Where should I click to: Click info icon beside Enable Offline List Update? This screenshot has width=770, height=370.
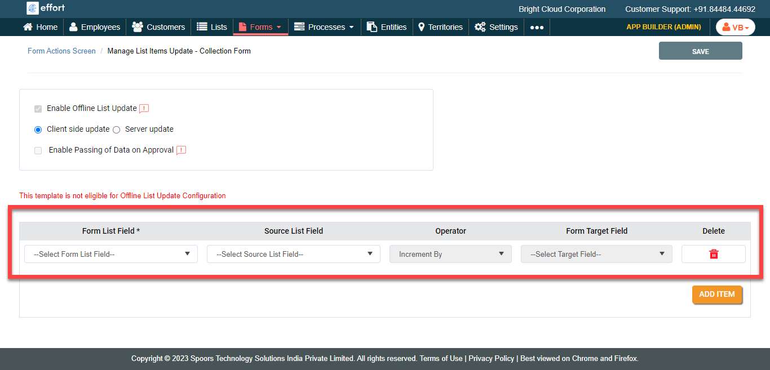click(x=144, y=109)
